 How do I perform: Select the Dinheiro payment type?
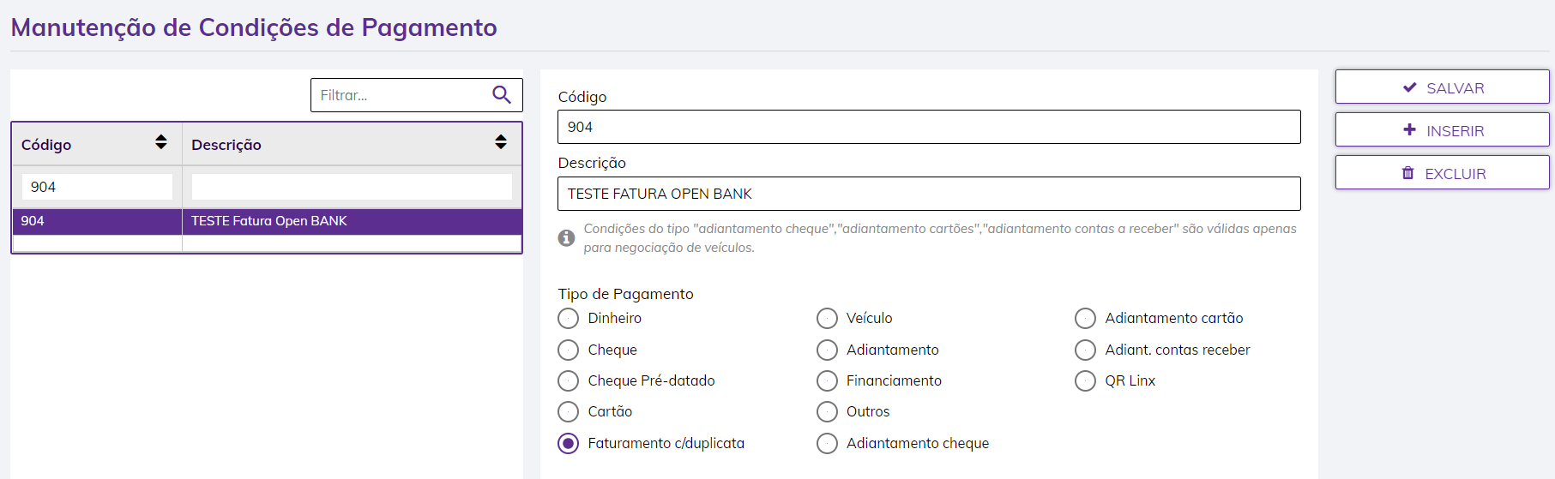pos(569,319)
